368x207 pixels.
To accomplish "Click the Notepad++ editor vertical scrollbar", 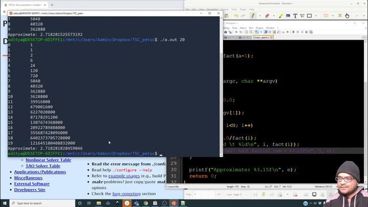I will pos(366,112).
